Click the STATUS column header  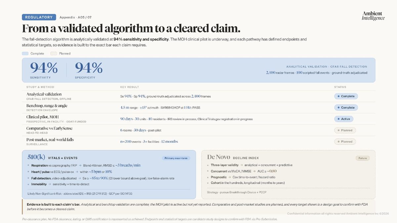pos(340,87)
